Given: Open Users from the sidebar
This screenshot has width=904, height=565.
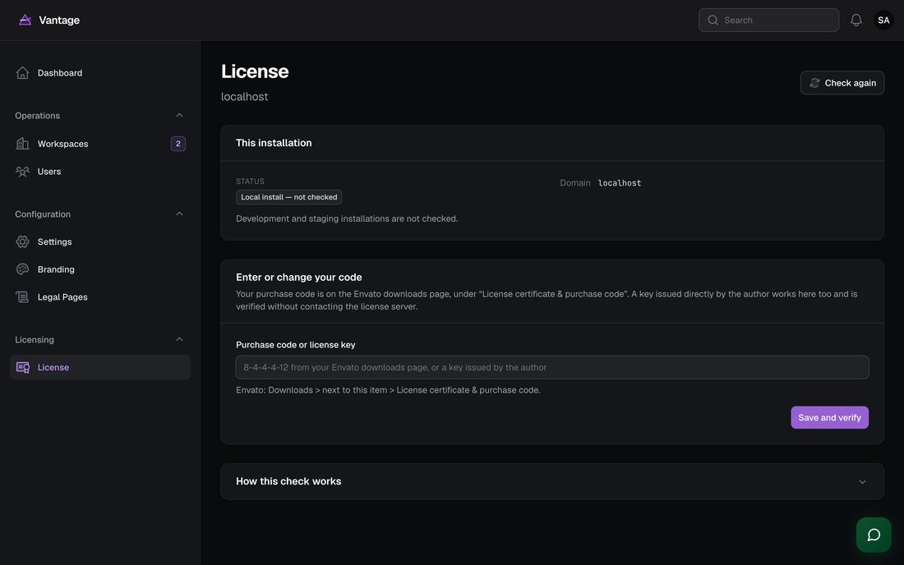Looking at the screenshot, I should coord(100,171).
